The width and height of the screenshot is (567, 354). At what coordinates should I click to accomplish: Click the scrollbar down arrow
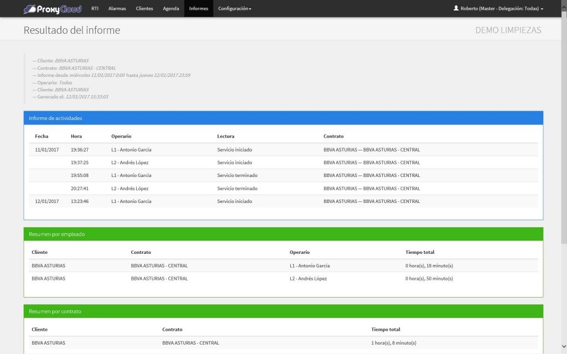564,346
